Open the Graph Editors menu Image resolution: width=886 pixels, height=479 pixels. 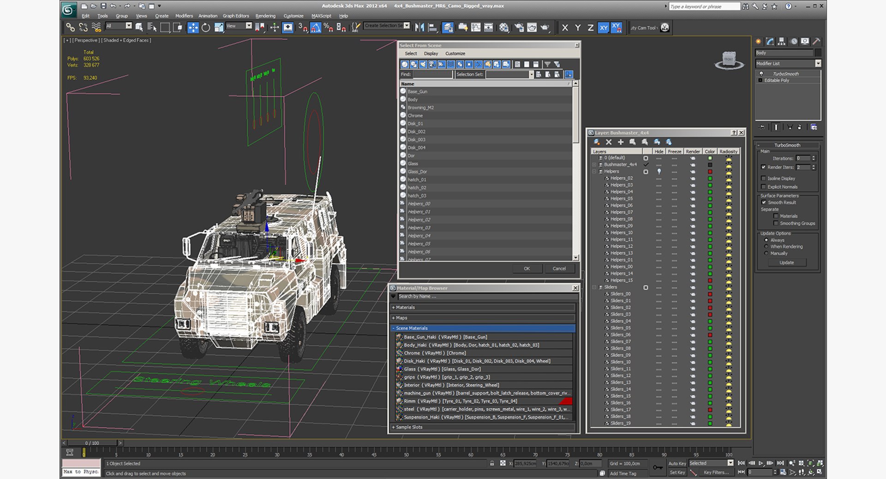[236, 16]
